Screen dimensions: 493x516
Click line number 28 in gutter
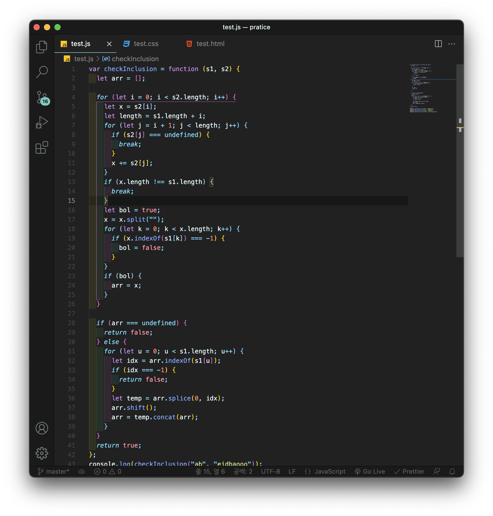click(x=71, y=323)
